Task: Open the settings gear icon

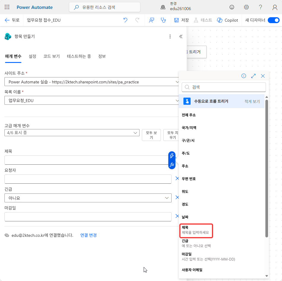Action: pos(246,7)
